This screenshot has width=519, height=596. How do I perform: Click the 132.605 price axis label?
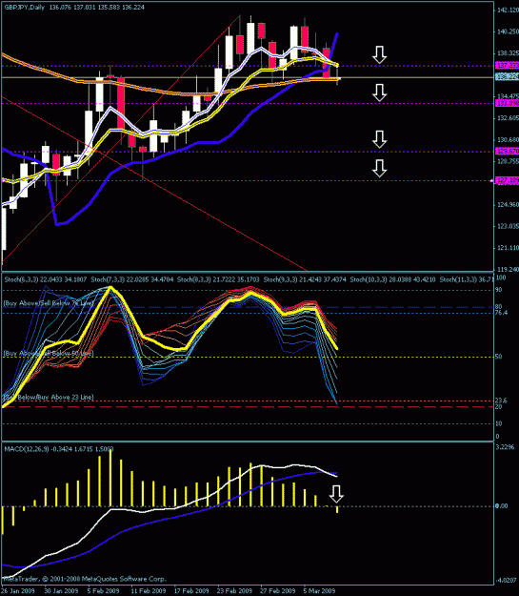pyautogui.click(x=508, y=118)
